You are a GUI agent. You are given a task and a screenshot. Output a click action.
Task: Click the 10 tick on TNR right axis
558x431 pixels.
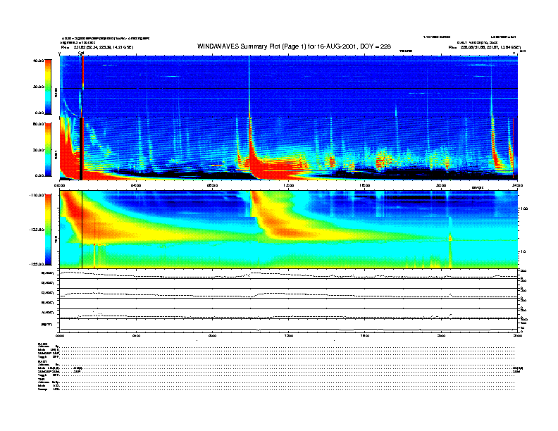tap(523, 251)
